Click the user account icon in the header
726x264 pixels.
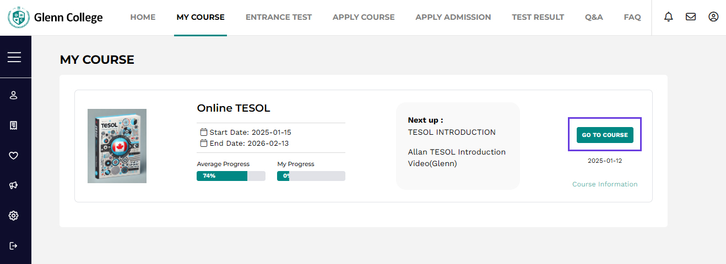pos(713,17)
